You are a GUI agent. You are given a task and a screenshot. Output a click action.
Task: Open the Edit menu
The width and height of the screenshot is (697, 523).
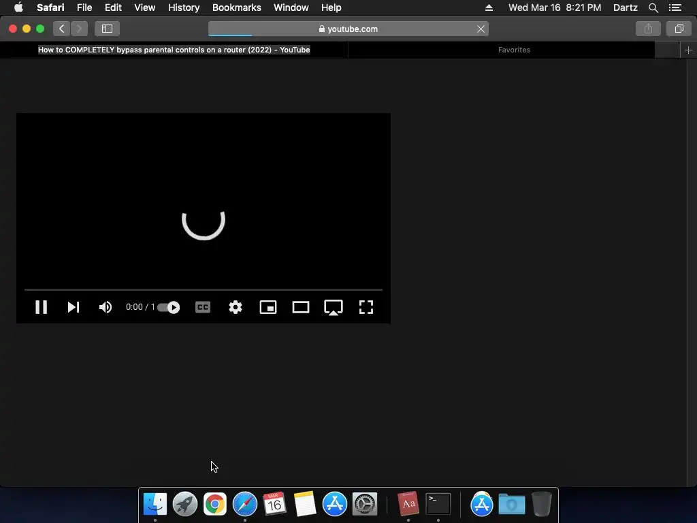[x=114, y=7]
